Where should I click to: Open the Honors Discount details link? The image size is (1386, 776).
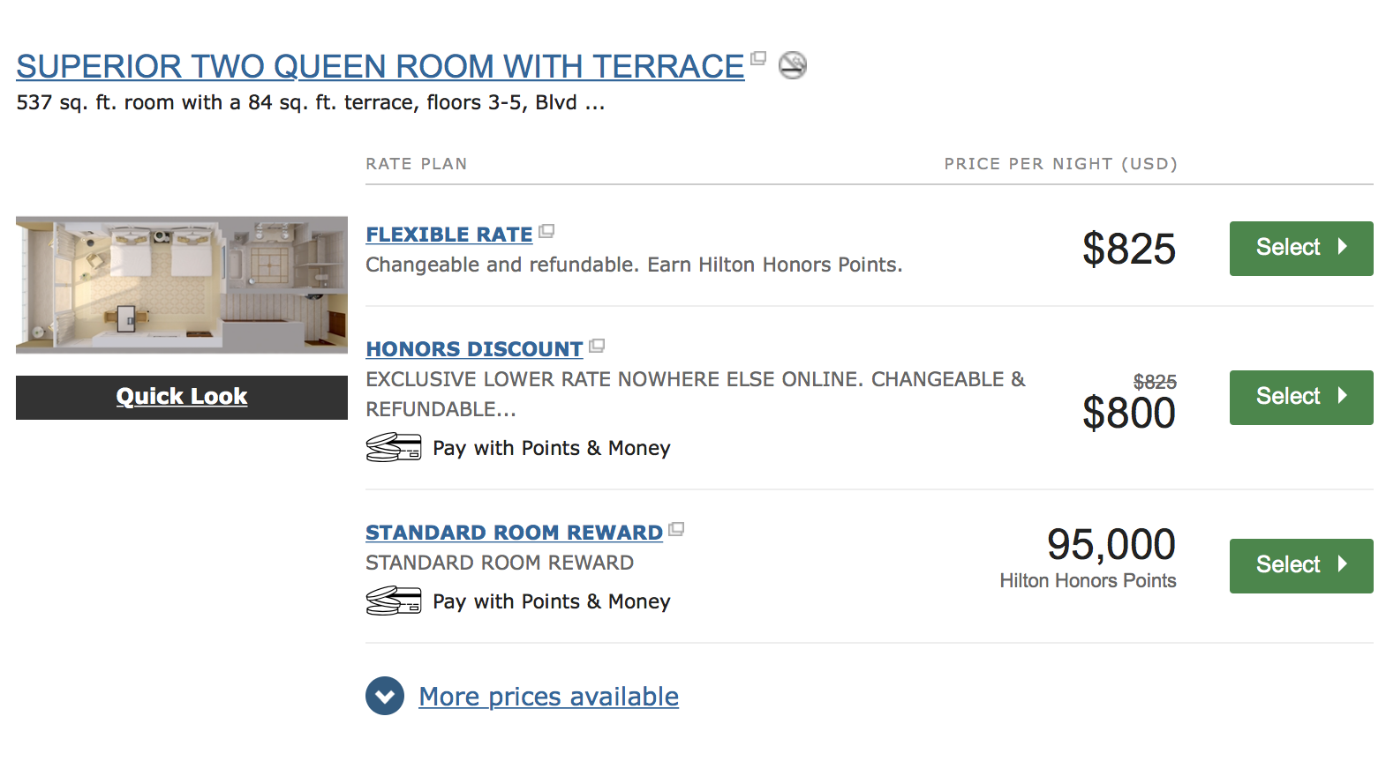(x=474, y=349)
